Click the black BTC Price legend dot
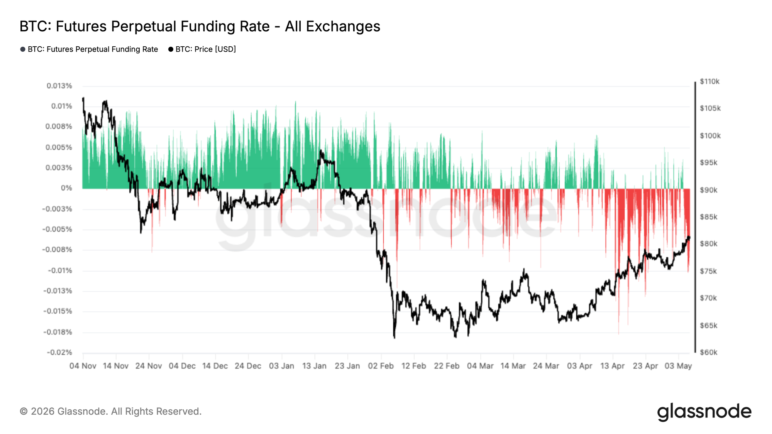The image size is (772, 434). (x=171, y=49)
